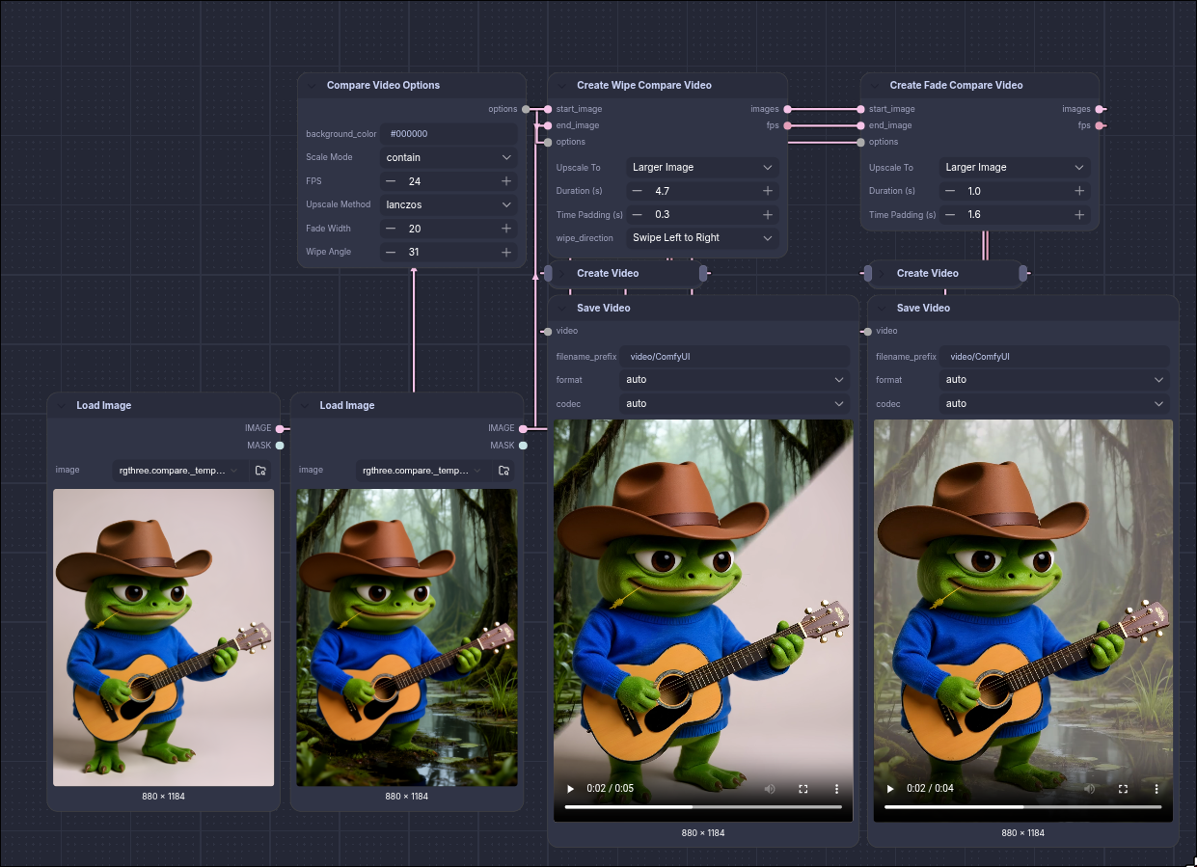This screenshot has width=1197, height=867.
Task: Click the video input of right Save Video
Action: pyautogui.click(x=868, y=331)
